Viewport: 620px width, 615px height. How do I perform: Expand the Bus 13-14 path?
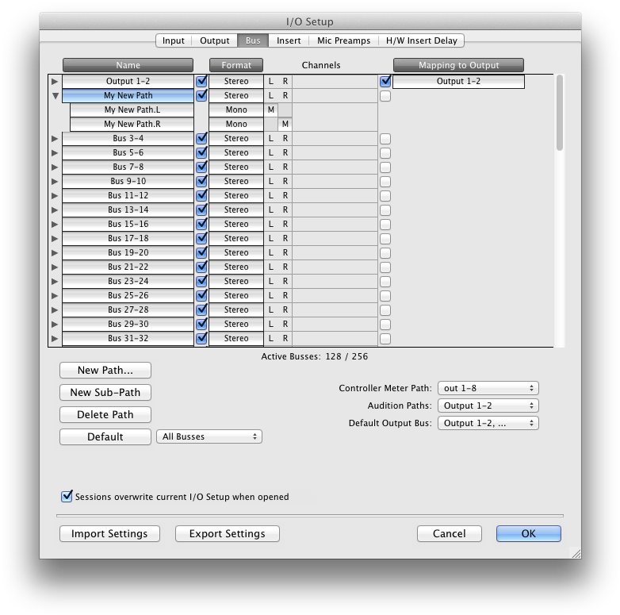(55, 209)
